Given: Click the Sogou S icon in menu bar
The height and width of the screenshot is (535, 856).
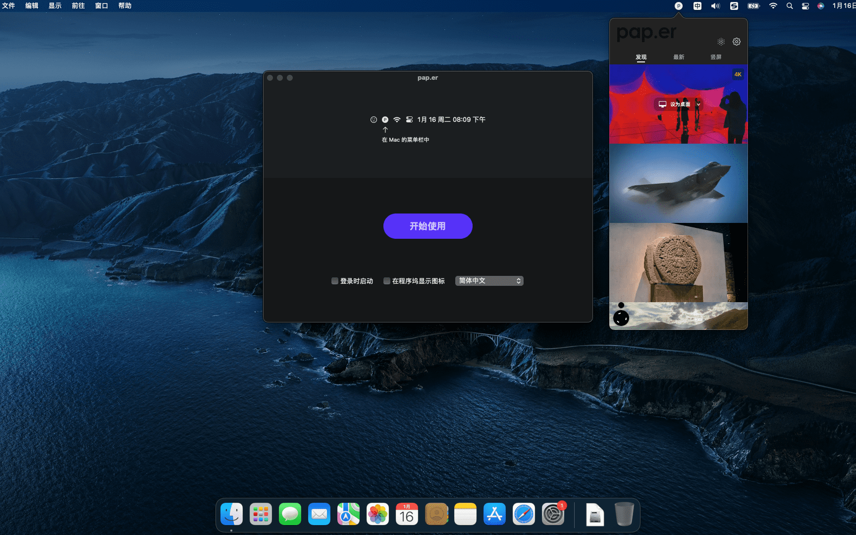Looking at the screenshot, I should (734, 6).
